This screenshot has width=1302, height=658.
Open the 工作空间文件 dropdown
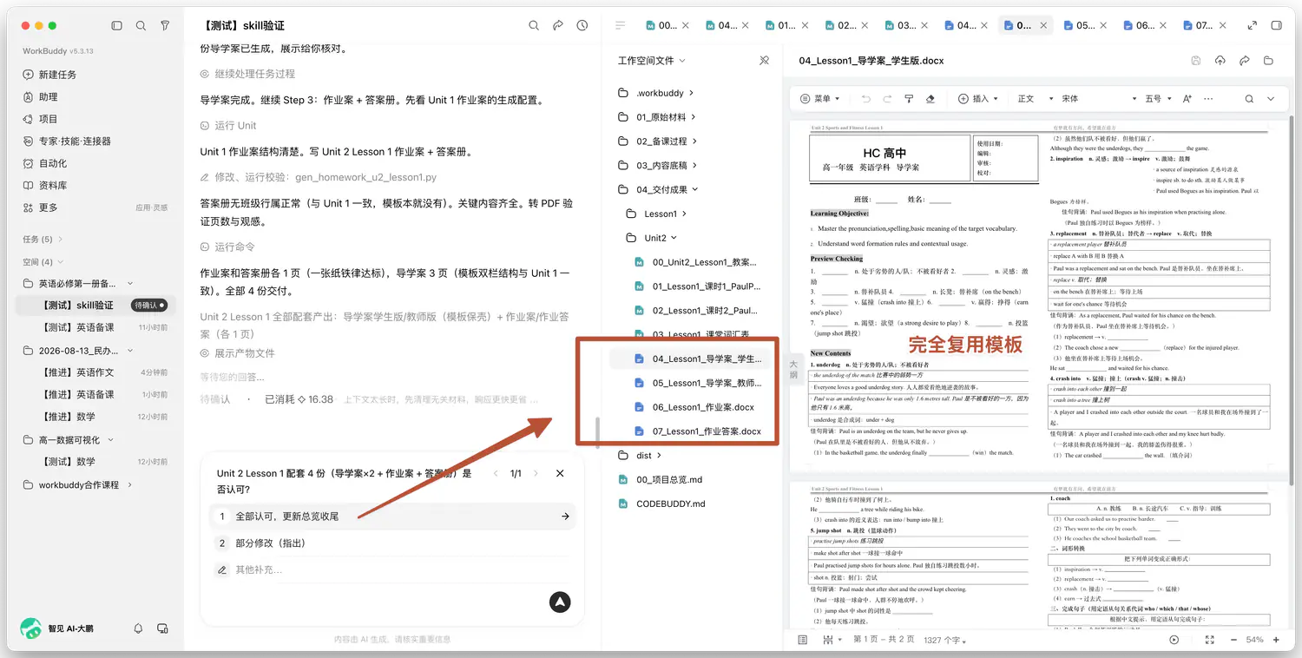pyautogui.click(x=652, y=61)
